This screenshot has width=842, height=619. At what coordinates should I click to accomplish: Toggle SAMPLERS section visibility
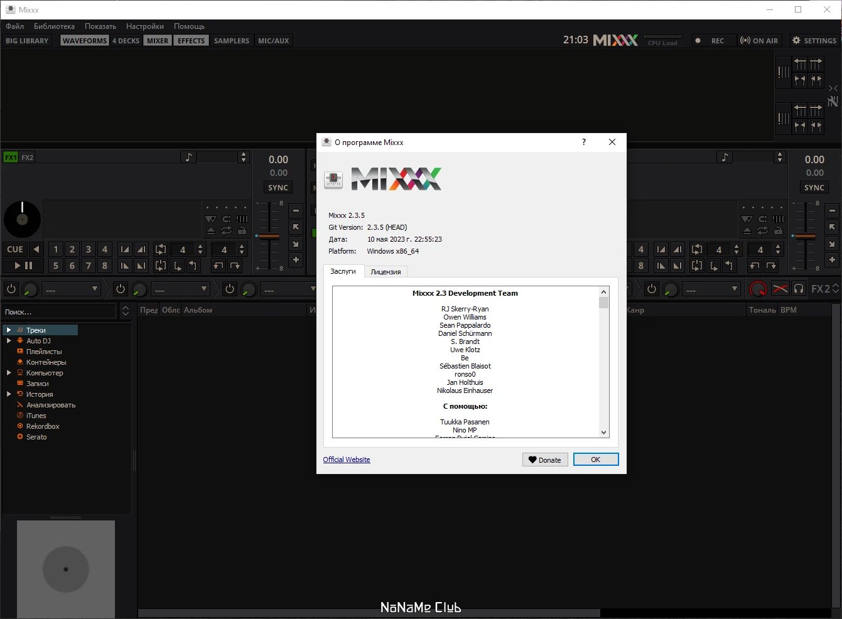(x=232, y=40)
